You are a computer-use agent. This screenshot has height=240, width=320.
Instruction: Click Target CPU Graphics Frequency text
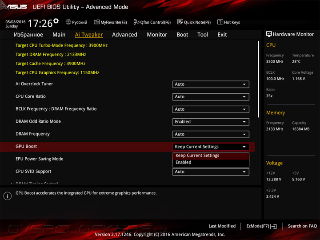coord(57,72)
